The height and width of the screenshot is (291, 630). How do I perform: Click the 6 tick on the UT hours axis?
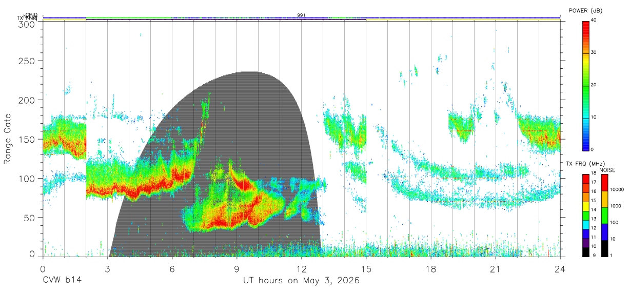point(172,268)
